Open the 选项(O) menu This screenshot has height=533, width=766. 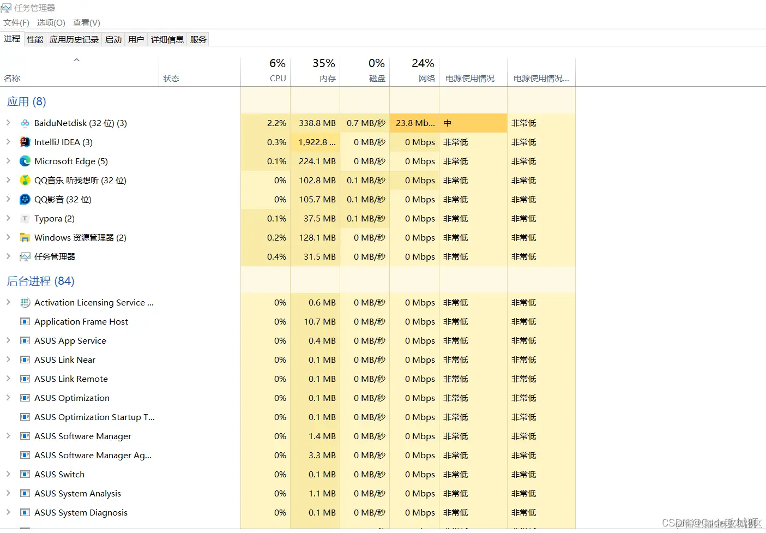[51, 23]
